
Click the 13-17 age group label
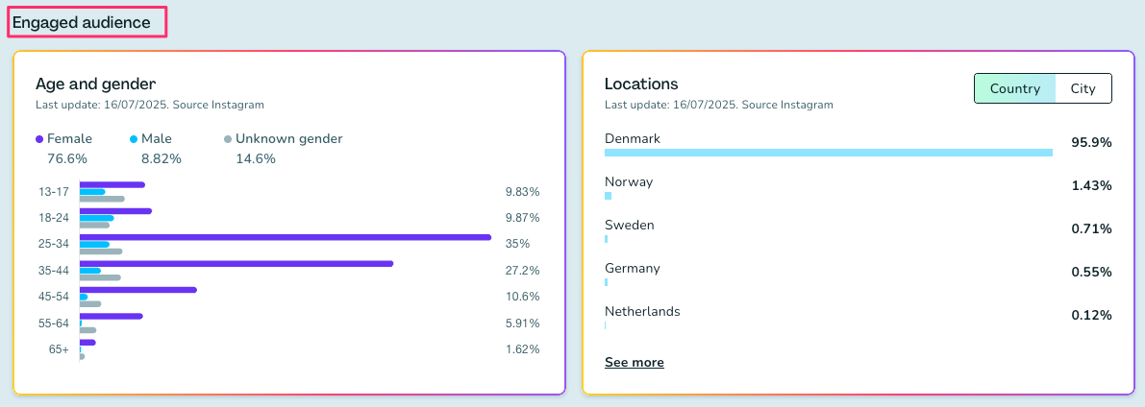tap(54, 192)
